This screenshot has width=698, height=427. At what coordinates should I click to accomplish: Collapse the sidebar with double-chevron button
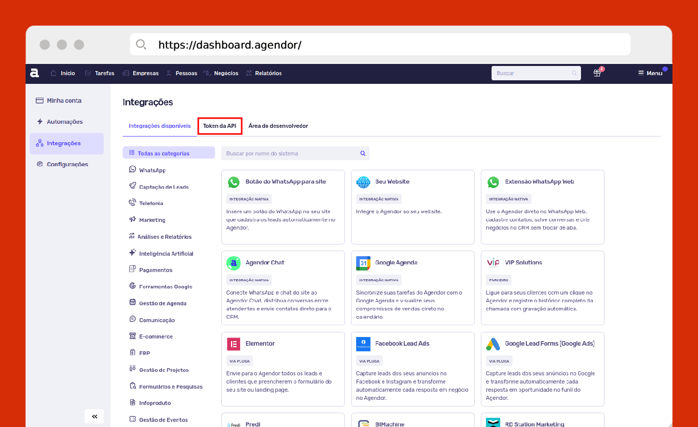(95, 416)
